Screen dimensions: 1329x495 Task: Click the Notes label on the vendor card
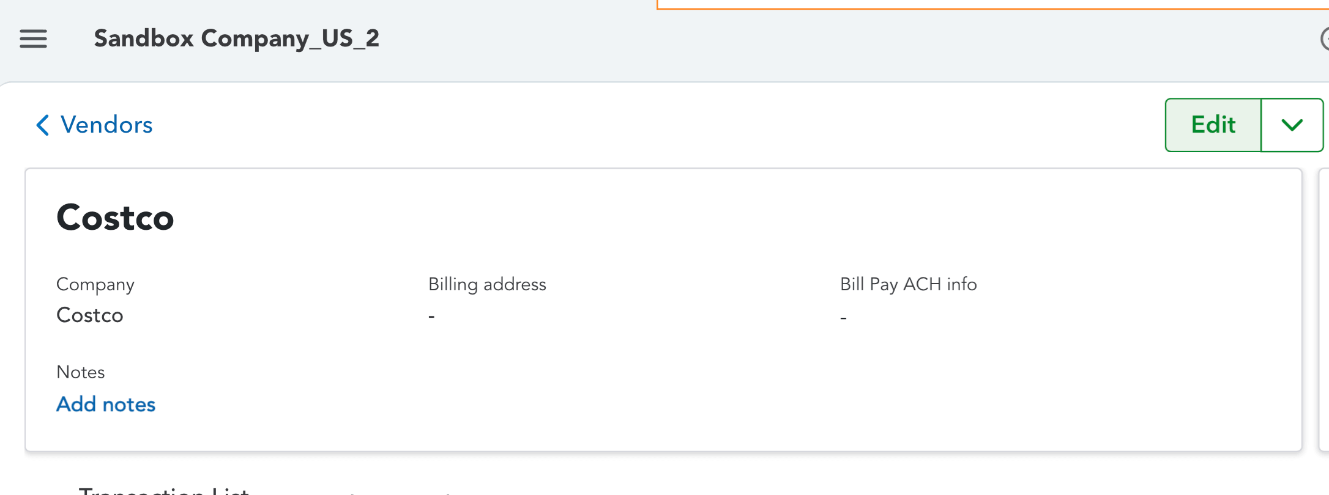tap(80, 372)
